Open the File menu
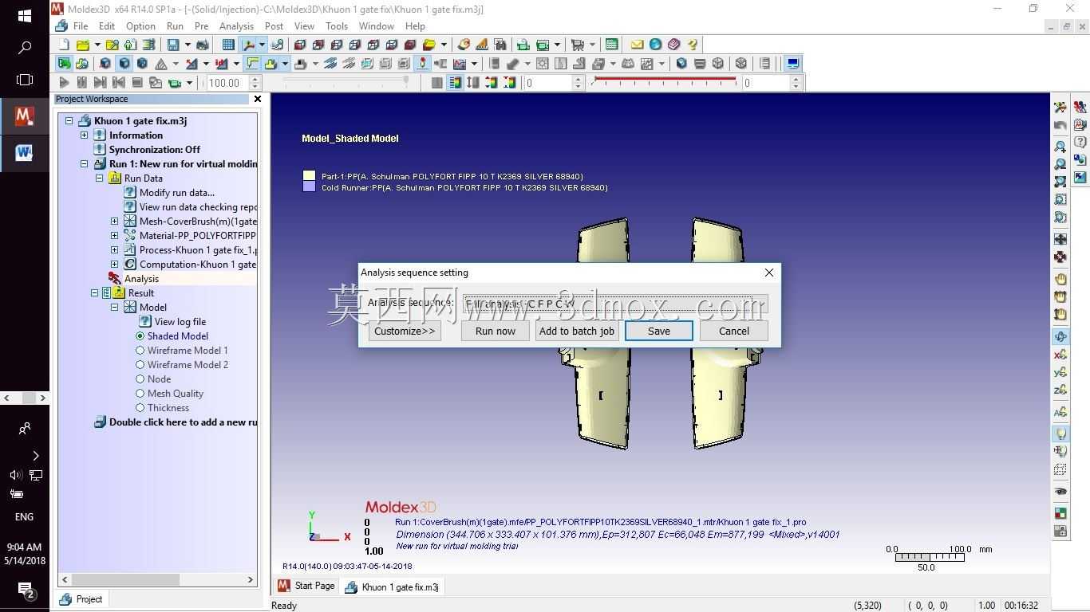1090x612 pixels. coord(81,26)
